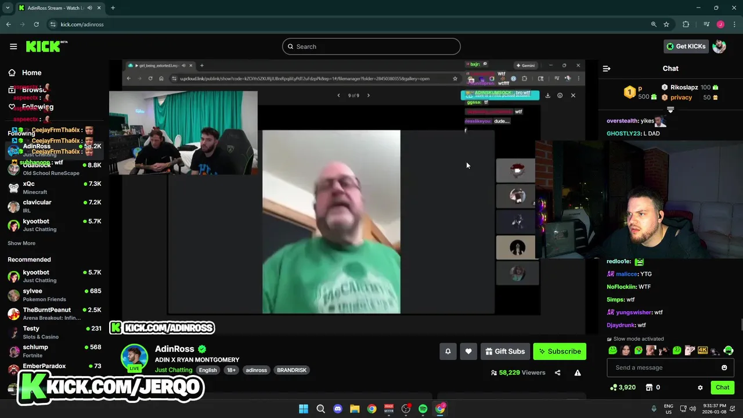Open xQc channel in Following list
This screenshot has width=743, height=418.
[x=55, y=188]
